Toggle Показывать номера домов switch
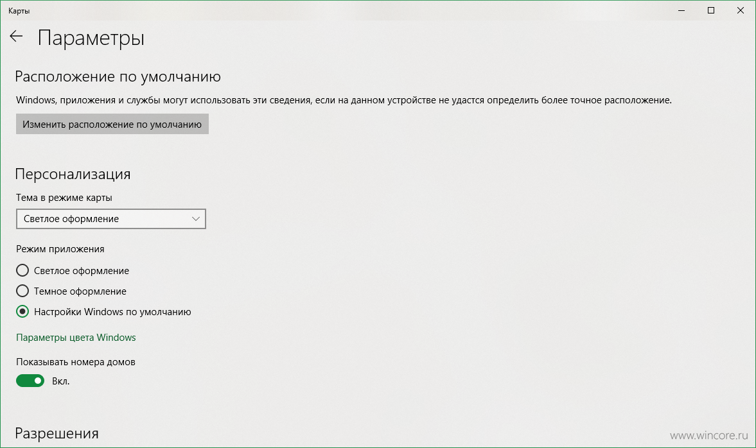Viewport: 756px width, 448px height. click(x=30, y=381)
